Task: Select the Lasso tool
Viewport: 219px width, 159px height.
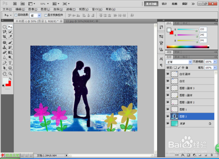Action: (4, 32)
